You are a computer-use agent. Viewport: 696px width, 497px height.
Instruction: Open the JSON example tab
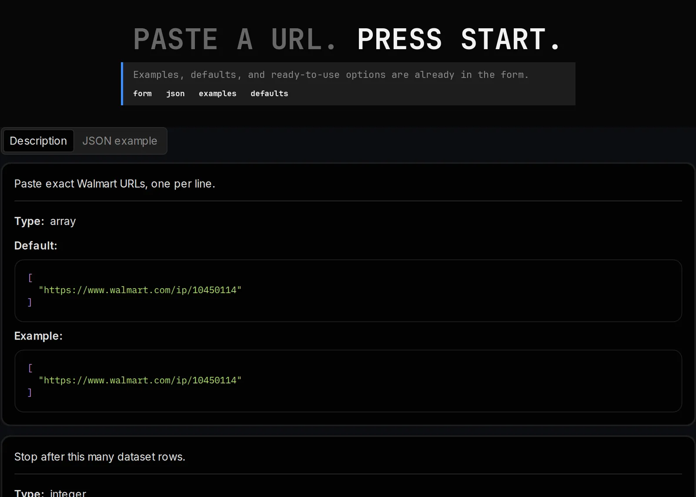[120, 141]
